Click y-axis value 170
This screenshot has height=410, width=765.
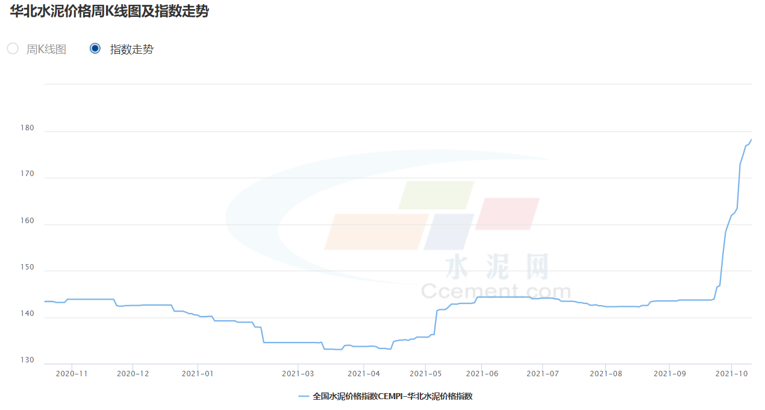click(28, 175)
